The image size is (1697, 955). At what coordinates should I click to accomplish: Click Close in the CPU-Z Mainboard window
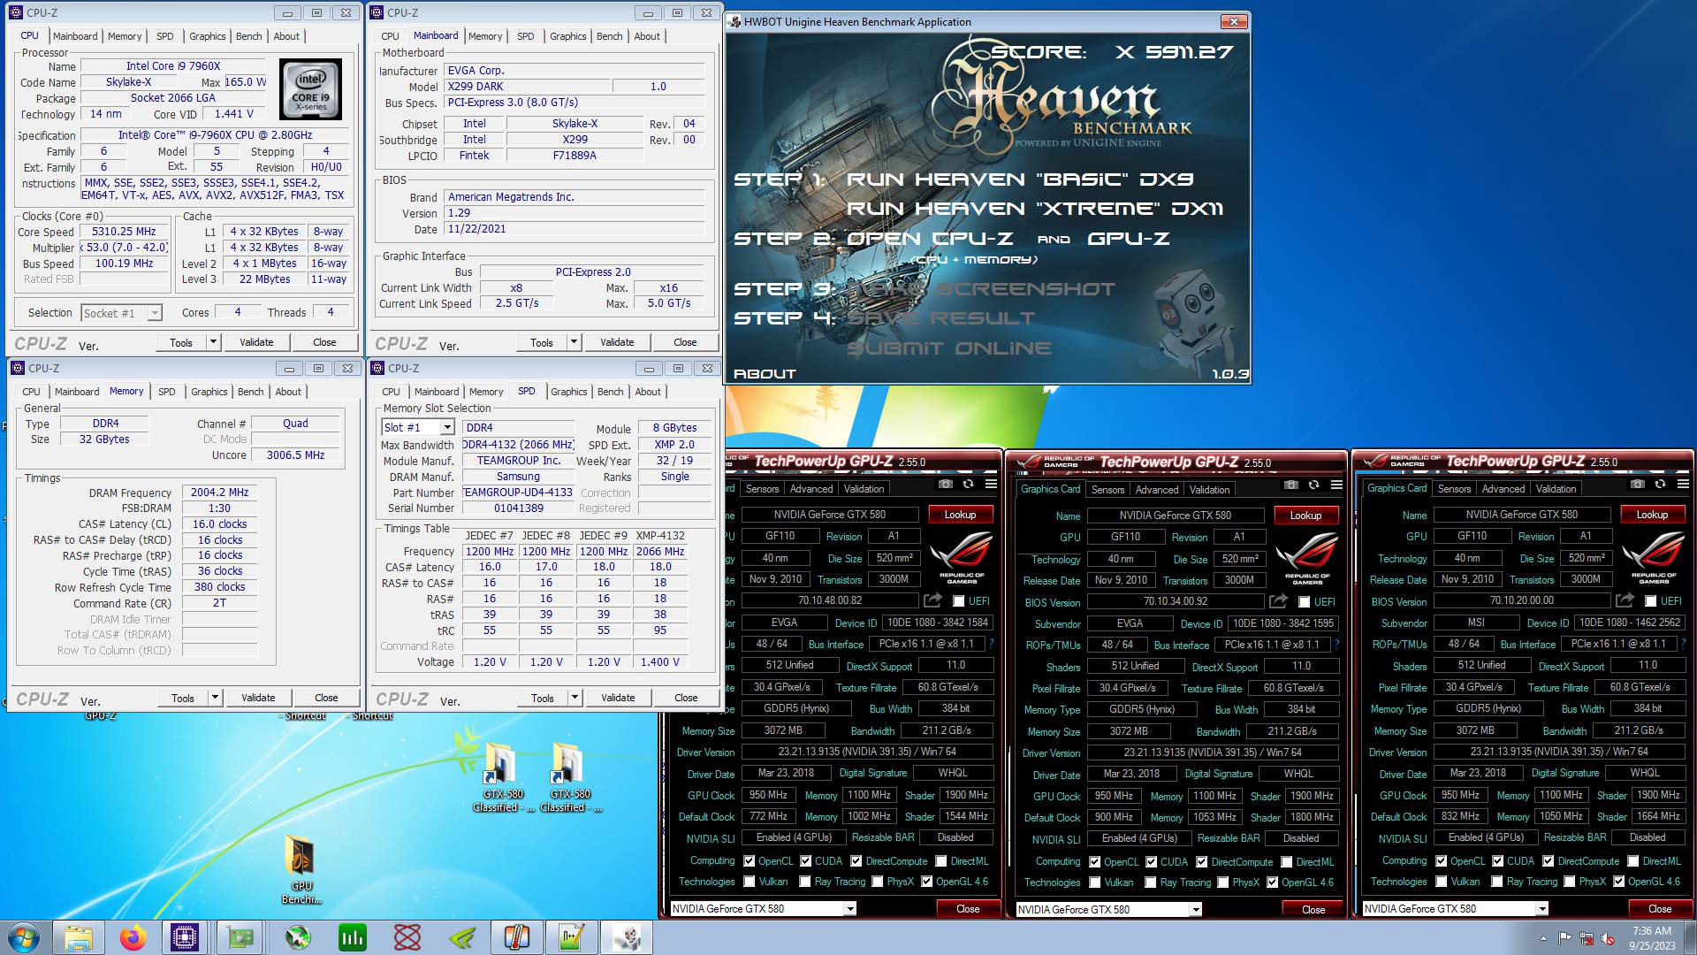[685, 342]
